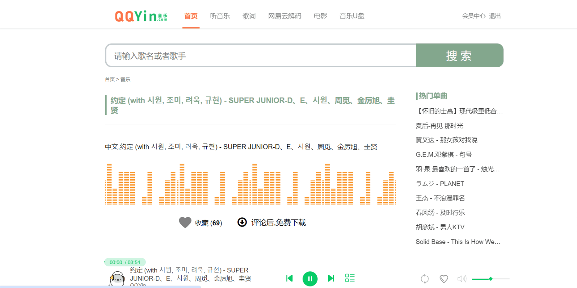Click the circular download arrow icon
577x288 pixels.
[x=242, y=222]
